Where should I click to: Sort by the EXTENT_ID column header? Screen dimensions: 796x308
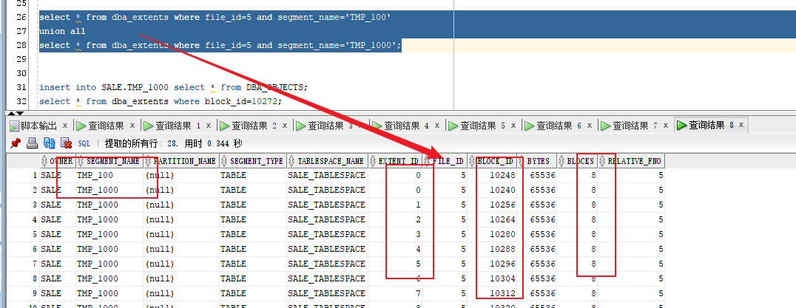(x=396, y=161)
